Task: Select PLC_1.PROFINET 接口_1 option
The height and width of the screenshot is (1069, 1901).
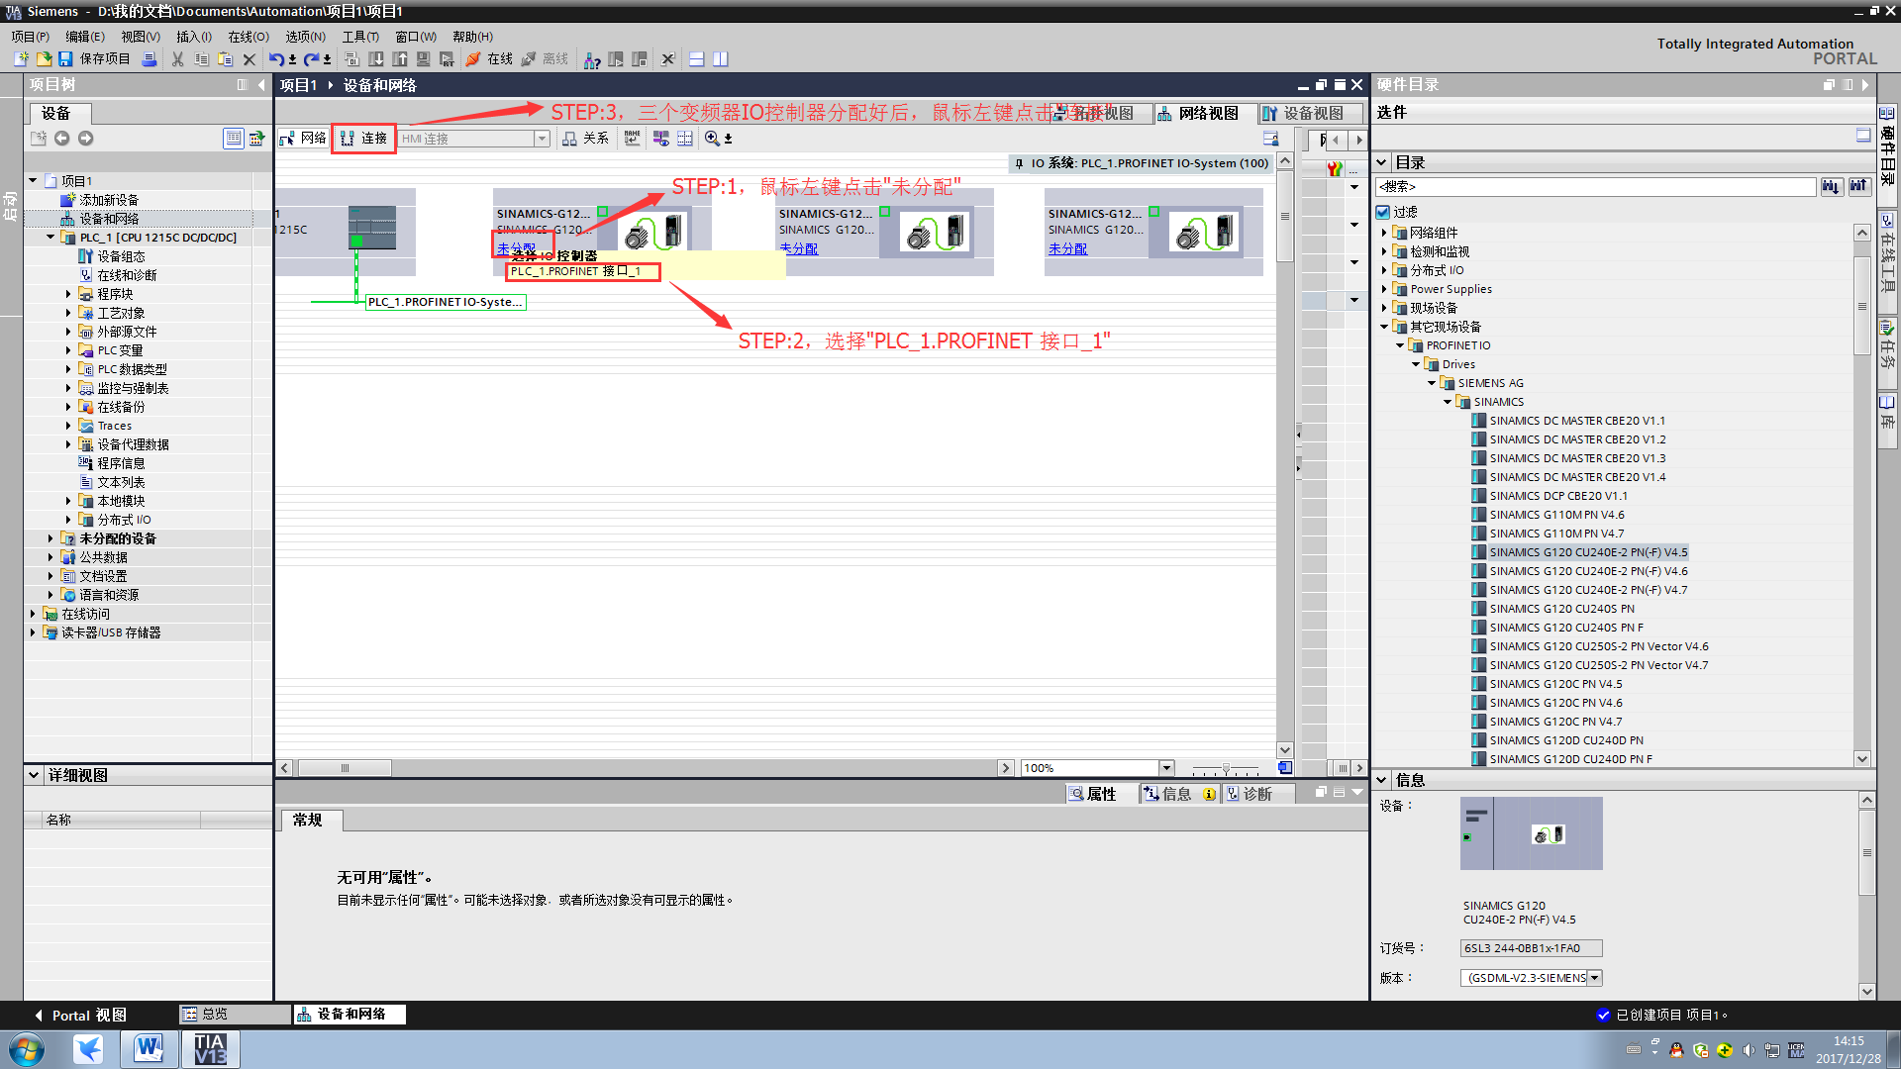Action: (576, 271)
